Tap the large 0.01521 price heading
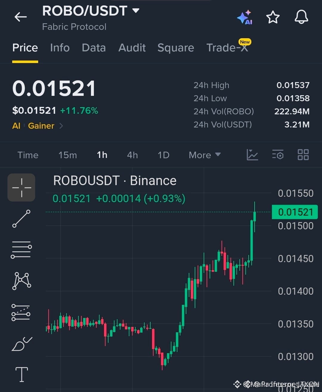Viewport: 322px width, 392px height. point(54,89)
